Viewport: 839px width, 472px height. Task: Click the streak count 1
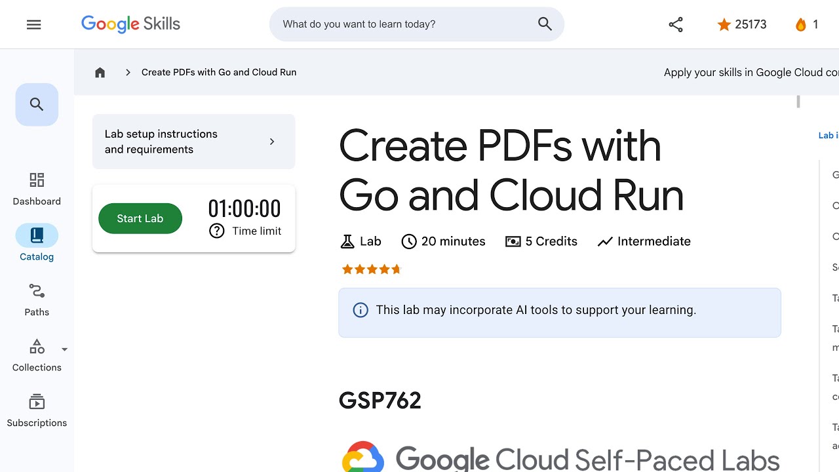pyautogui.click(x=815, y=25)
